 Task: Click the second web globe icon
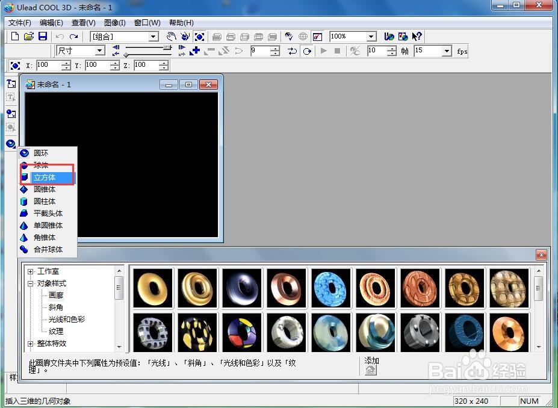[403, 36]
